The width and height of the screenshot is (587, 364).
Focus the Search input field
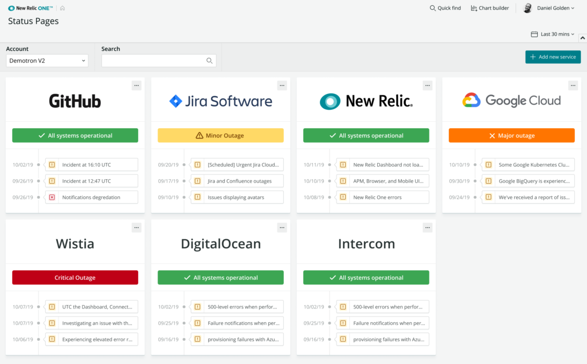tap(159, 61)
